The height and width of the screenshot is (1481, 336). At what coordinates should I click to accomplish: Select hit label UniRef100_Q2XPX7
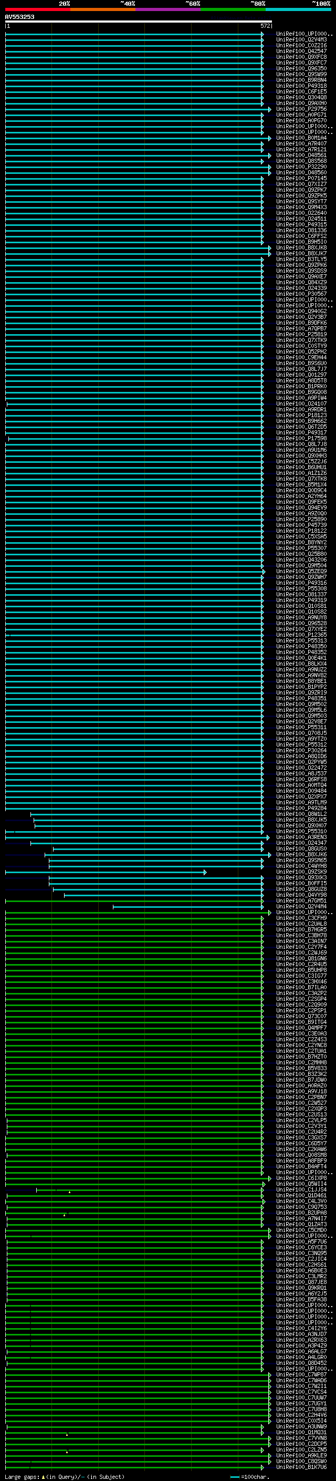[301, 796]
